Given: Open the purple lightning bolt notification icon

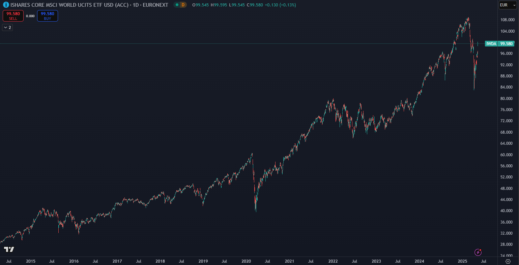Looking at the screenshot, I should (478, 252).
